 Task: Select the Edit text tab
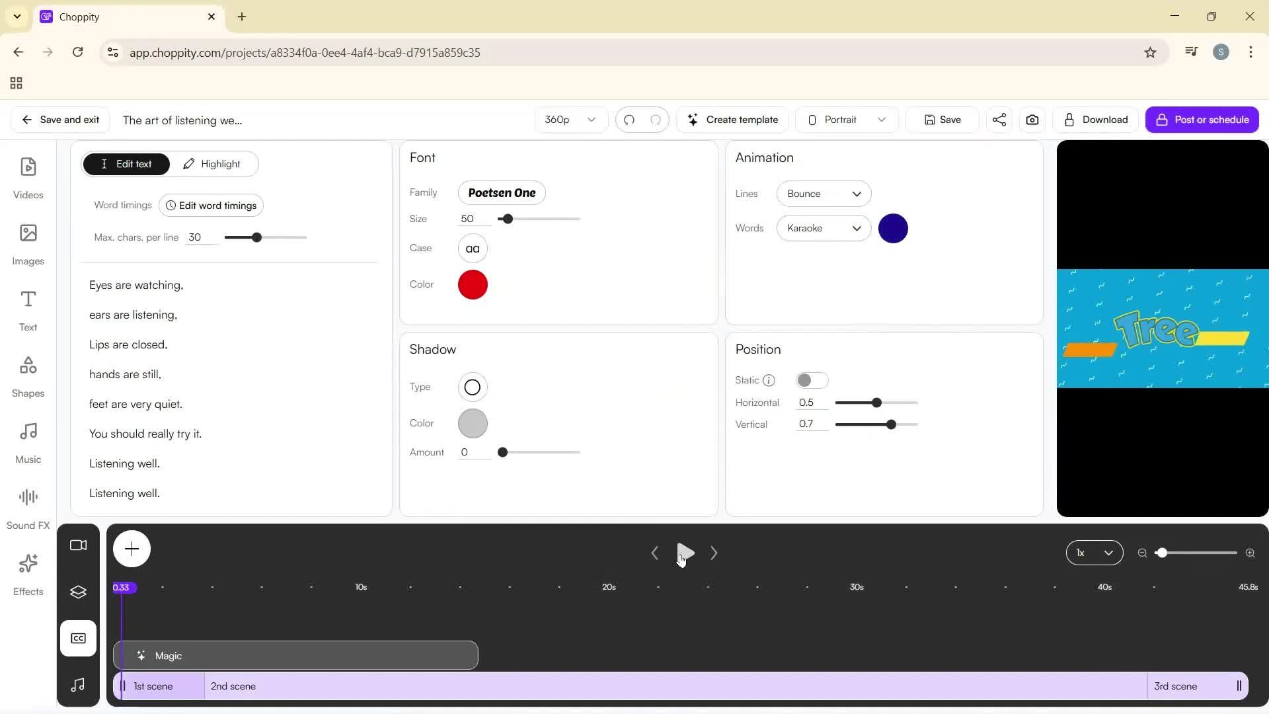[x=126, y=164]
